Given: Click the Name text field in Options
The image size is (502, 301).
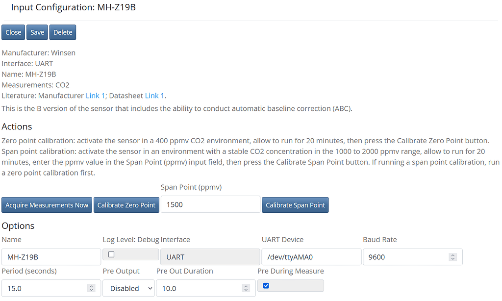Looking at the screenshot, I should point(51,257).
